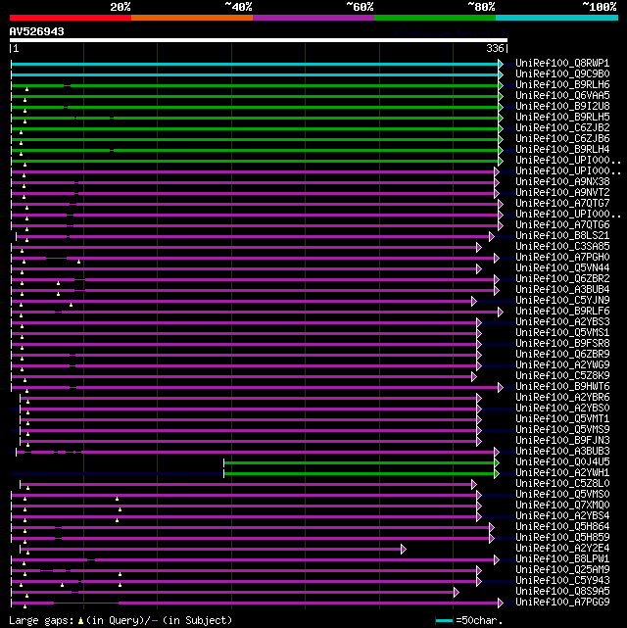The height and width of the screenshot is (628, 627).
Task: Click the purple arrowhead of the Q8S9A5 alignment
Action: pyautogui.click(x=457, y=593)
